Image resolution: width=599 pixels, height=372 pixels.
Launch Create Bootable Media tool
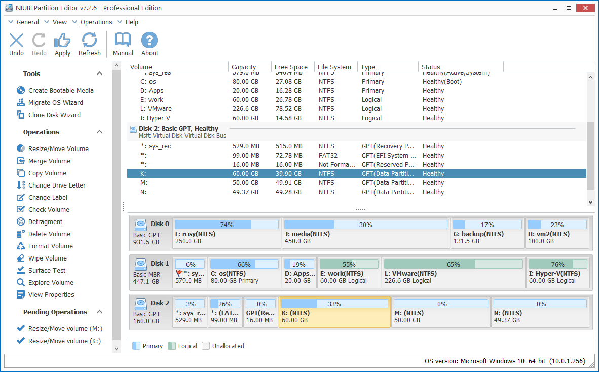pos(61,90)
